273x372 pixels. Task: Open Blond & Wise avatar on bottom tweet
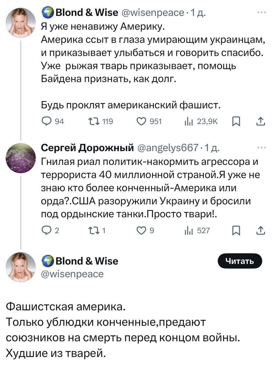[x=21, y=267]
